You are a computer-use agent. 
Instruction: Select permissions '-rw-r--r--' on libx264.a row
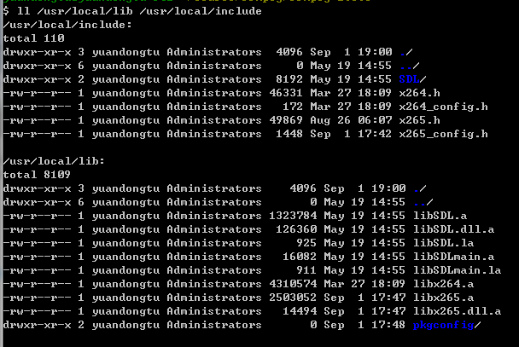coord(37,284)
